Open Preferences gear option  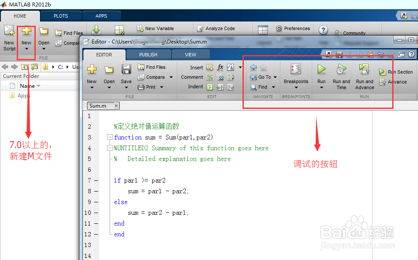(x=293, y=28)
